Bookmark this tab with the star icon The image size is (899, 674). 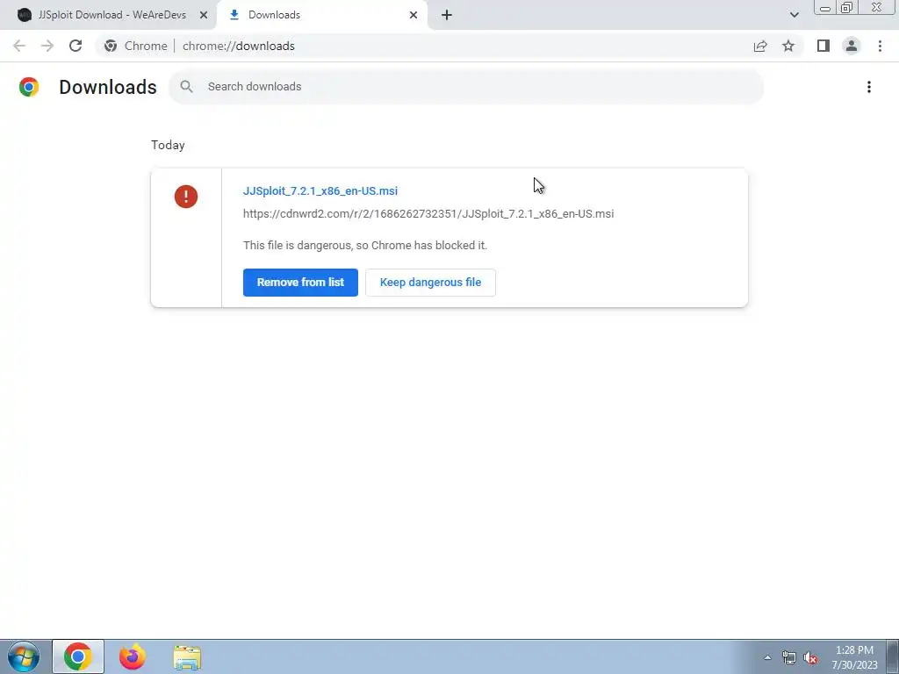click(788, 46)
